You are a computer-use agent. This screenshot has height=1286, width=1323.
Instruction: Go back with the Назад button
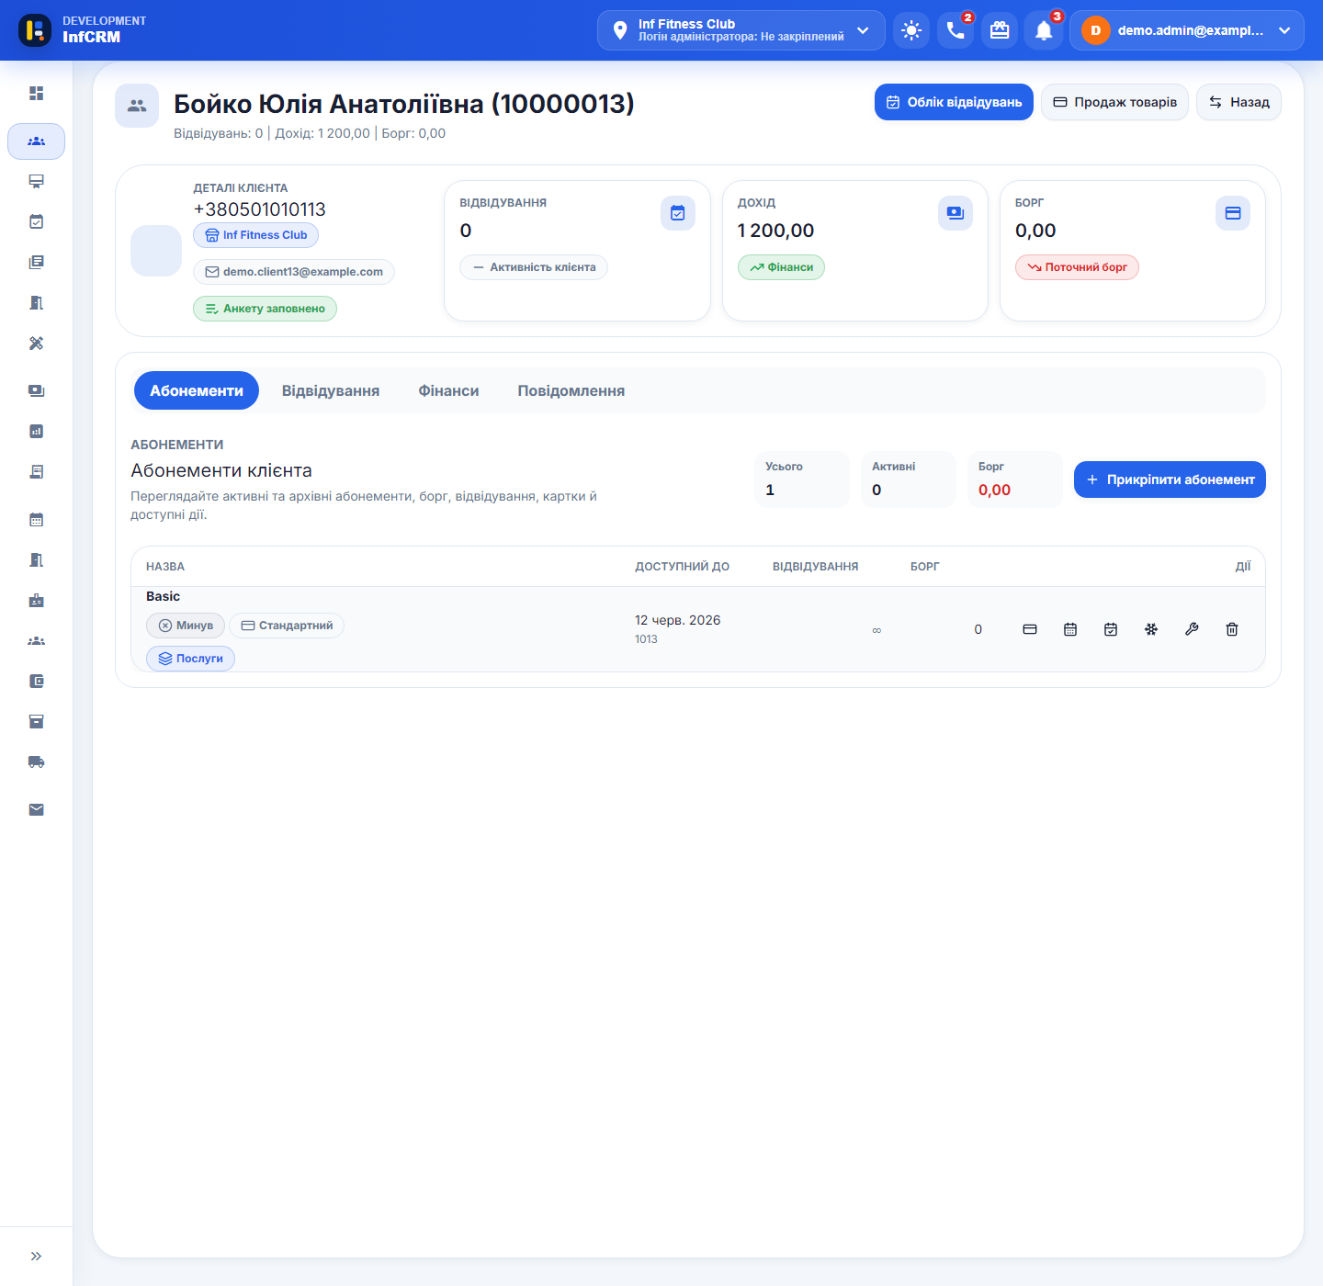coord(1238,102)
